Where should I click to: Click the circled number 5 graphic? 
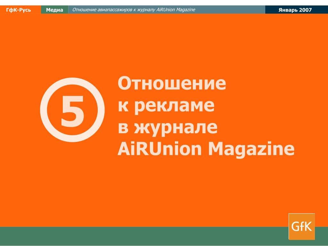click(x=72, y=110)
